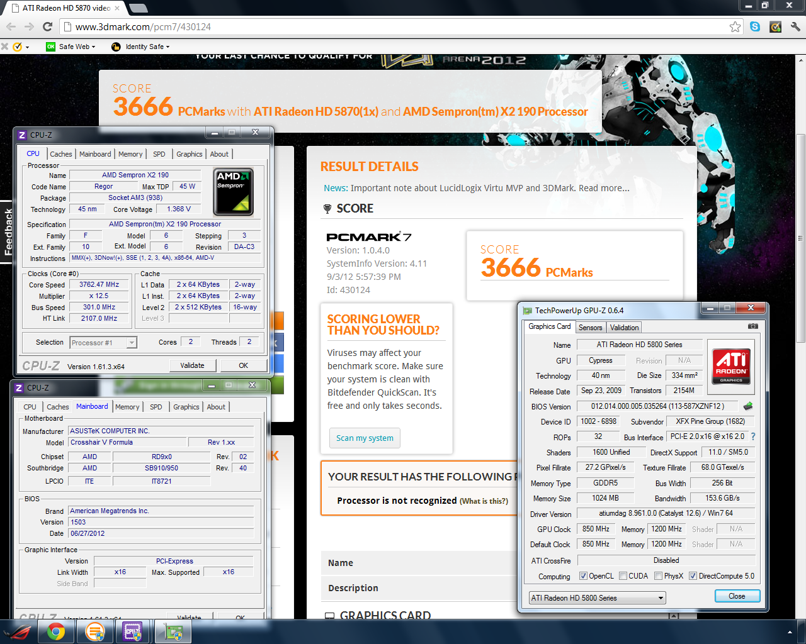806x644 pixels.
Task: Switch to the GPU-Z Validation tab
Action: tap(624, 328)
